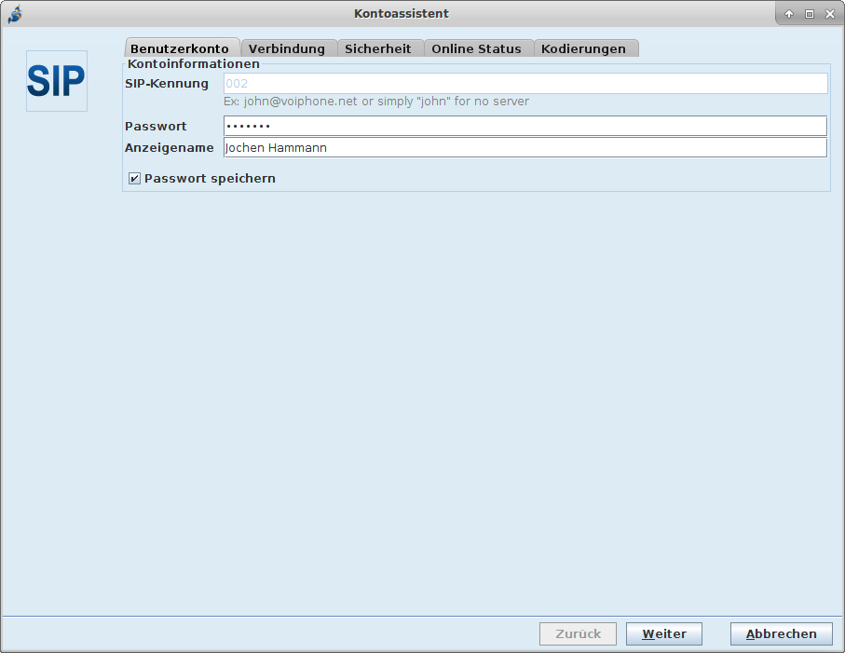
Task: Maximize the Kontoassistent window
Action: [809, 14]
